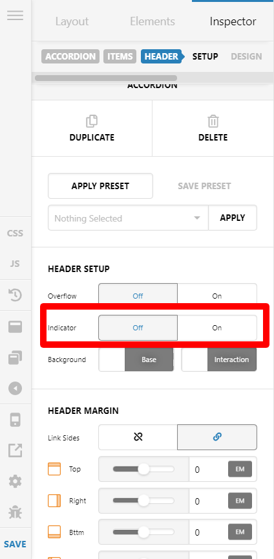The height and width of the screenshot is (559, 274).
Task: Click the DUPLICATE button
Action: point(92,128)
